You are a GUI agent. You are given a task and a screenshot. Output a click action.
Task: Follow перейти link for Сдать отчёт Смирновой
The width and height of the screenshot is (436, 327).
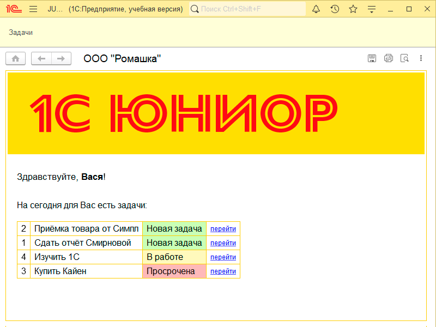tap(223, 243)
